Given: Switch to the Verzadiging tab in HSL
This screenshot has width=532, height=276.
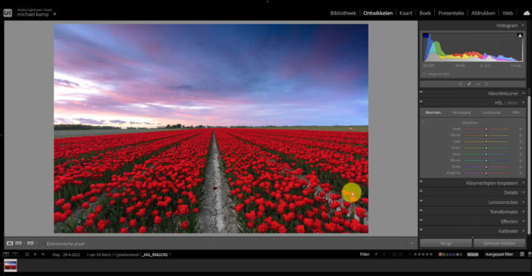Looking at the screenshot, I should [461, 113].
